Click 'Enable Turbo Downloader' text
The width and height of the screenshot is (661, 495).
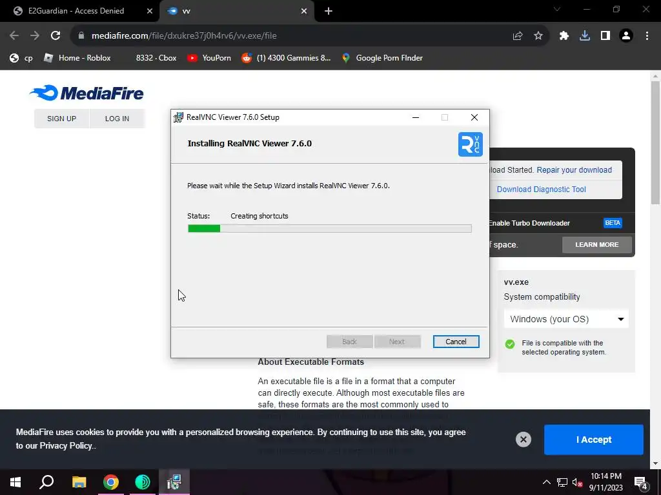pyautogui.click(x=529, y=223)
